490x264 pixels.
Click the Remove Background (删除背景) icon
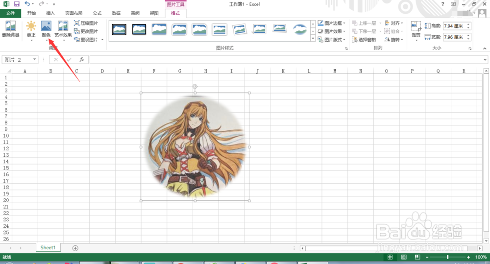pyautogui.click(x=11, y=29)
